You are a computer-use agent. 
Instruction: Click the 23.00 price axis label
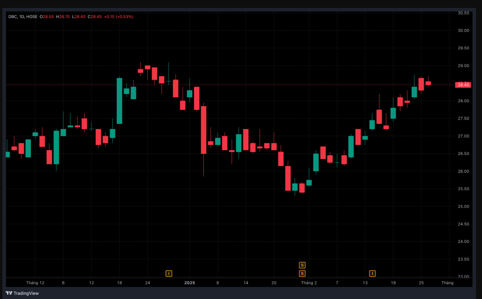(463, 277)
